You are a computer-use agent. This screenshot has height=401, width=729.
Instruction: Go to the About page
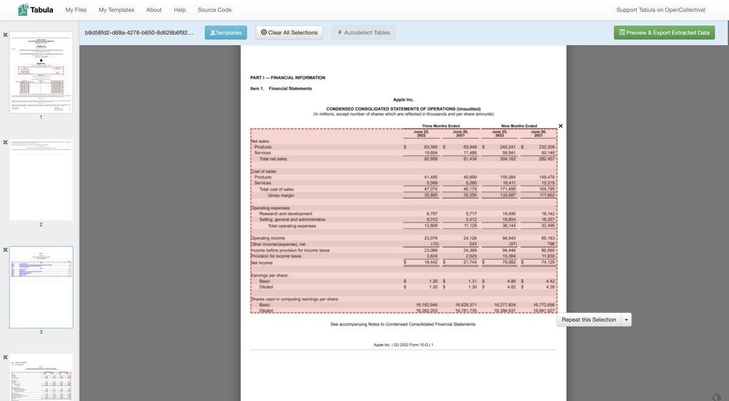154,10
